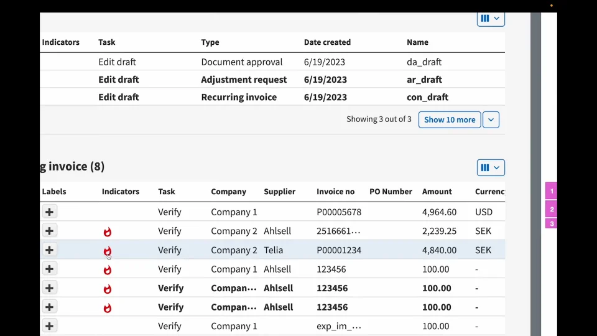
Task: Open column chooser for invoice table
Action: click(x=490, y=167)
